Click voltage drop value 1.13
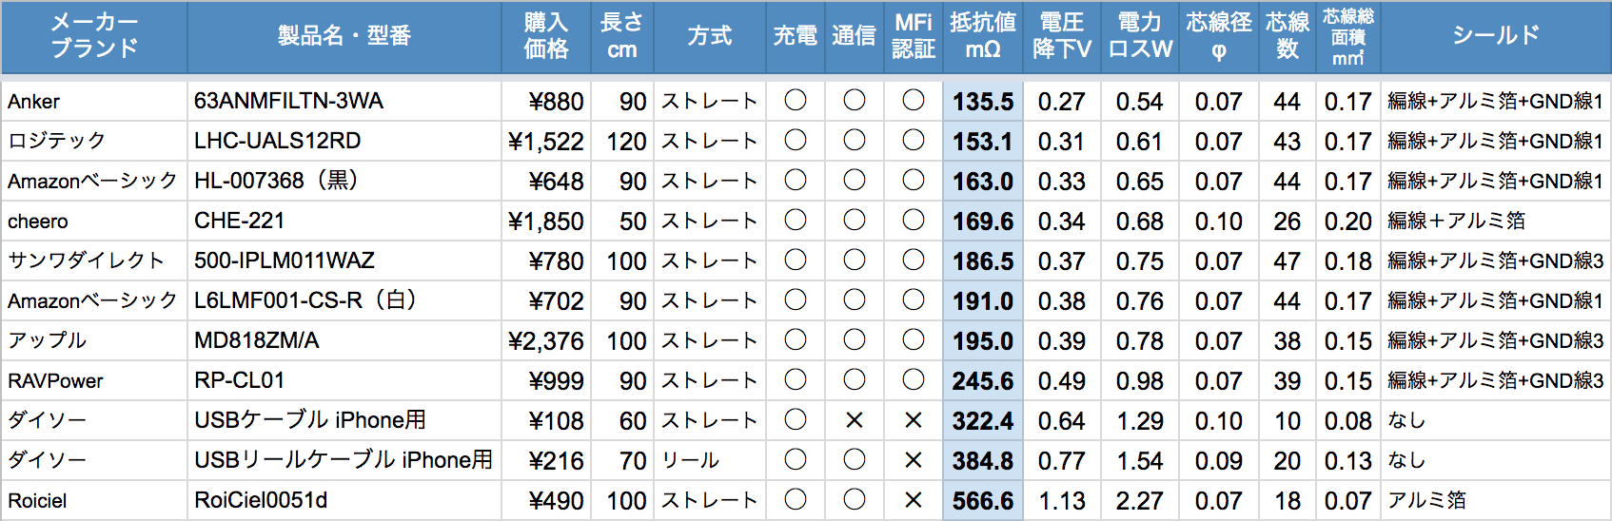1612x521 pixels. tap(1062, 501)
